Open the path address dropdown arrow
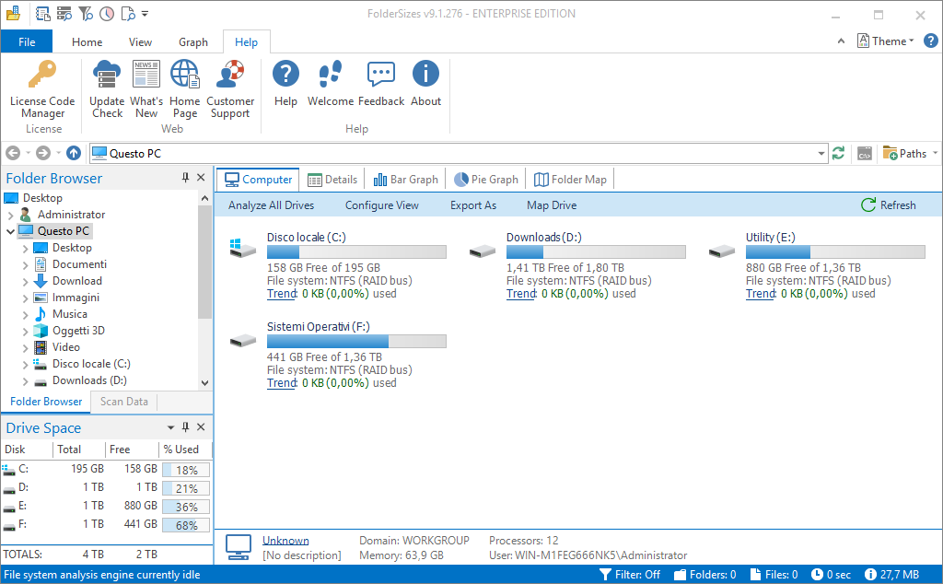The image size is (943, 584). tap(821, 153)
